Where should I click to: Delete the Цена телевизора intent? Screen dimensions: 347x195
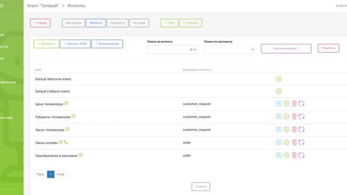(294, 103)
